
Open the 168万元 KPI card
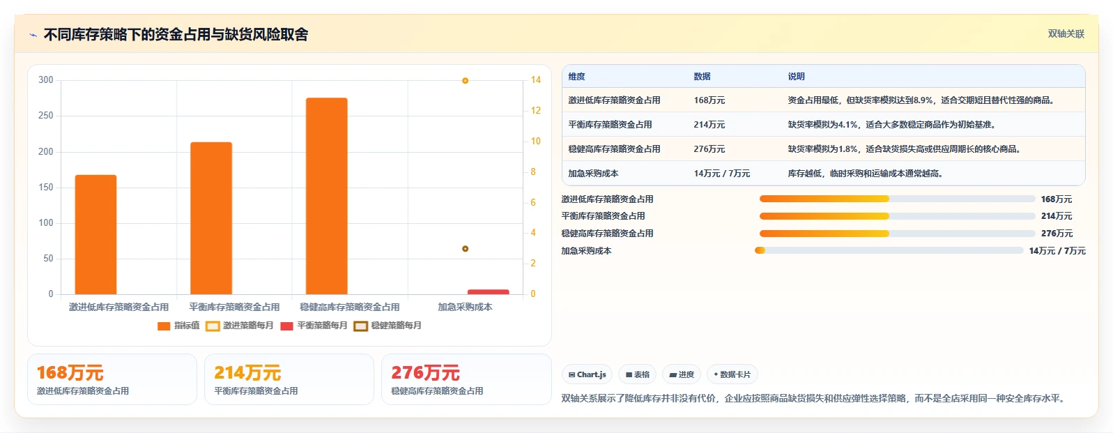click(112, 379)
